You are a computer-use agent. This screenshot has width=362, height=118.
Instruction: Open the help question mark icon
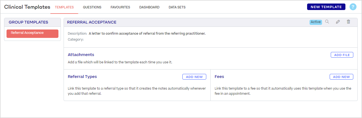tap(353, 7)
